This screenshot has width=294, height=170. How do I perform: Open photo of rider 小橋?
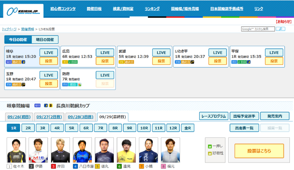148,150
